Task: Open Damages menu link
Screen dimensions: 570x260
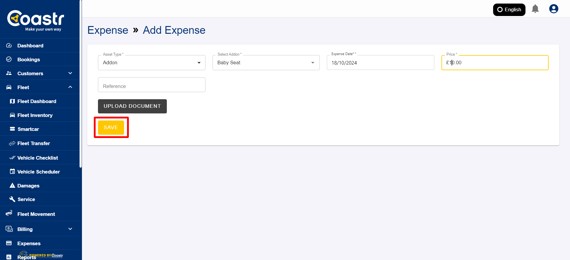Action: click(x=40, y=185)
